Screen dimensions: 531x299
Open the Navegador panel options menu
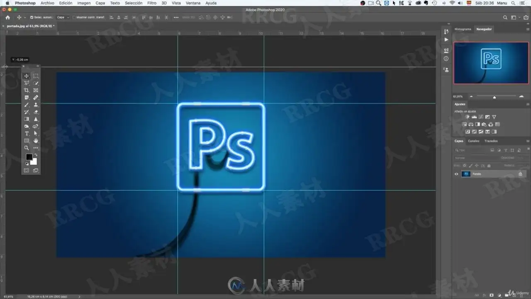(528, 29)
